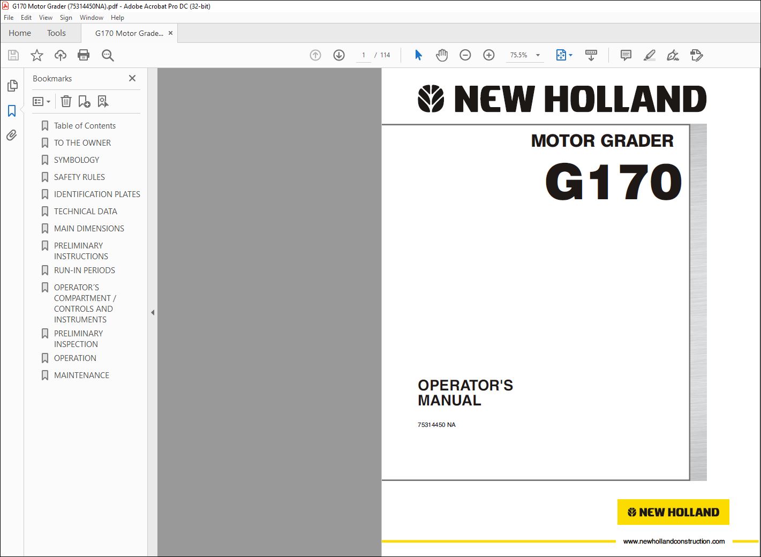Activate the Hand pan tool
This screenshot has height=557, width=761.
click(442, 55)
